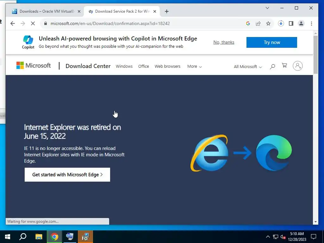This screenshot has width=324, height=243.
Task: Open taskbar search magnifier
Action: pos(23,237)
